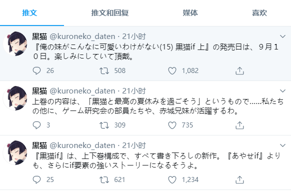
Task: Open the 媒体 tab
Action: [190, 13]
